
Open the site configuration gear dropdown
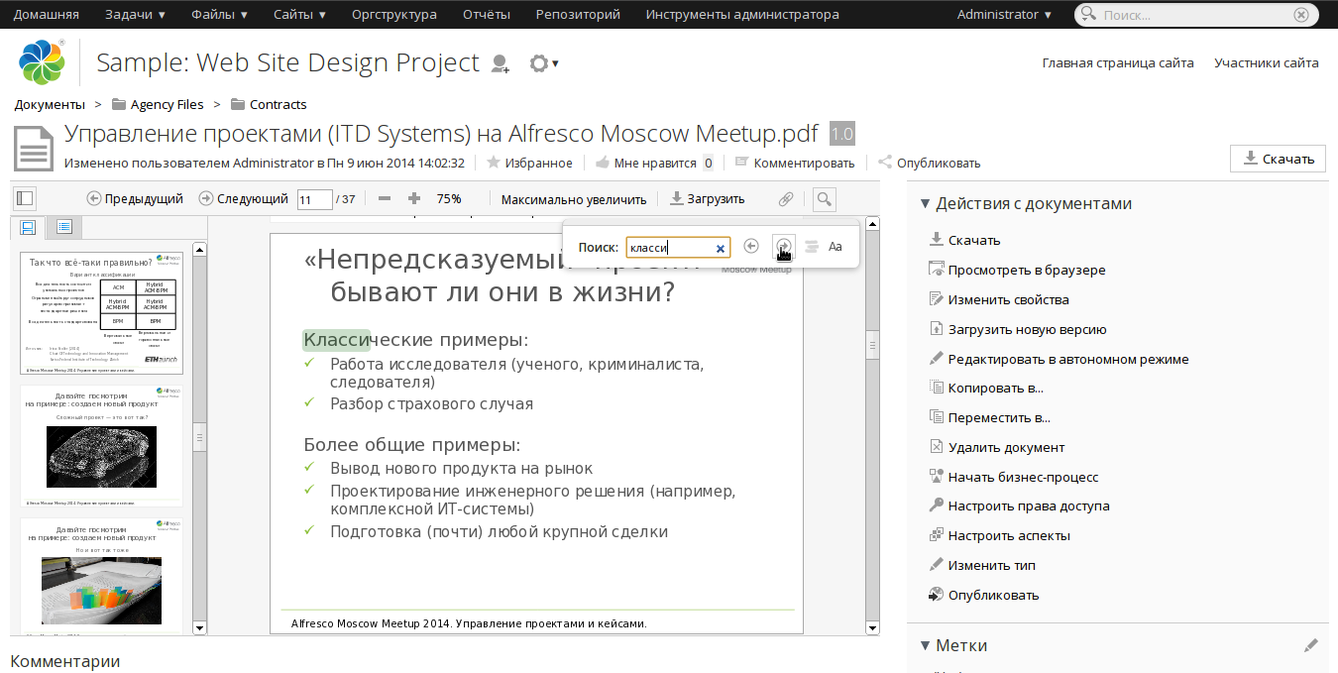click(x=543, y=63)
